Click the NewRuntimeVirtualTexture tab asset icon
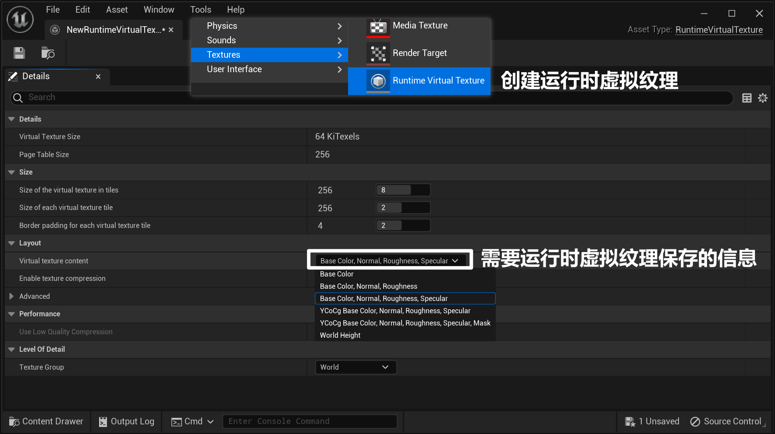Image resolution: width=775 pixels, height=434 pixels. pyautogui.click(x=55, y=30)
